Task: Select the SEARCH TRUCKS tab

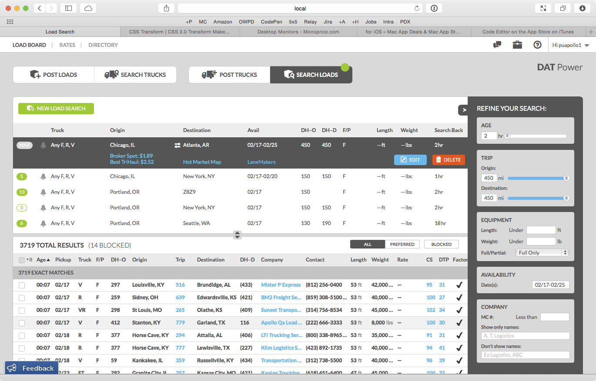Action: (x=135, y=75)
